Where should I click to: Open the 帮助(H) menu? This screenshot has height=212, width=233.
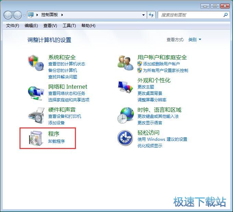coord(88,26)
